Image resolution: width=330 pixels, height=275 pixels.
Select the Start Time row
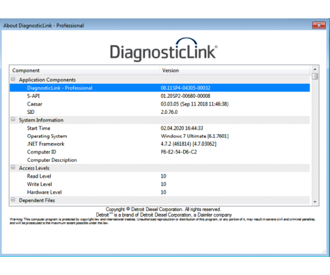(x=159, y=128)
